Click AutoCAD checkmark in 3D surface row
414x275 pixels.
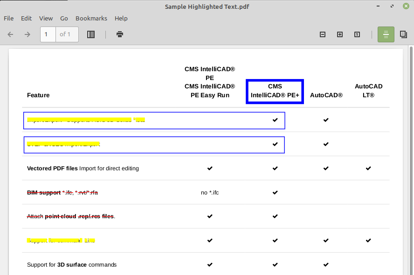click(x=326, y=264)
